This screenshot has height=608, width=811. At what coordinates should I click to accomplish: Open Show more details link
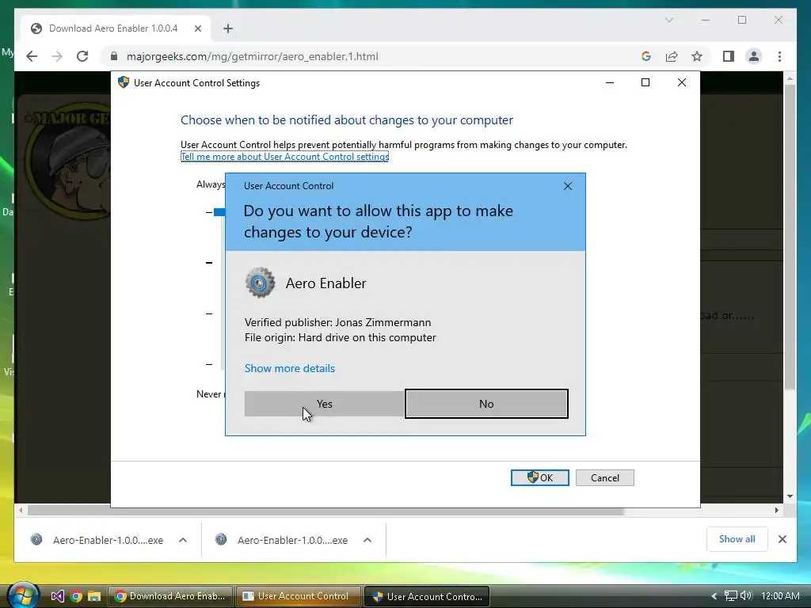point(290,368)
